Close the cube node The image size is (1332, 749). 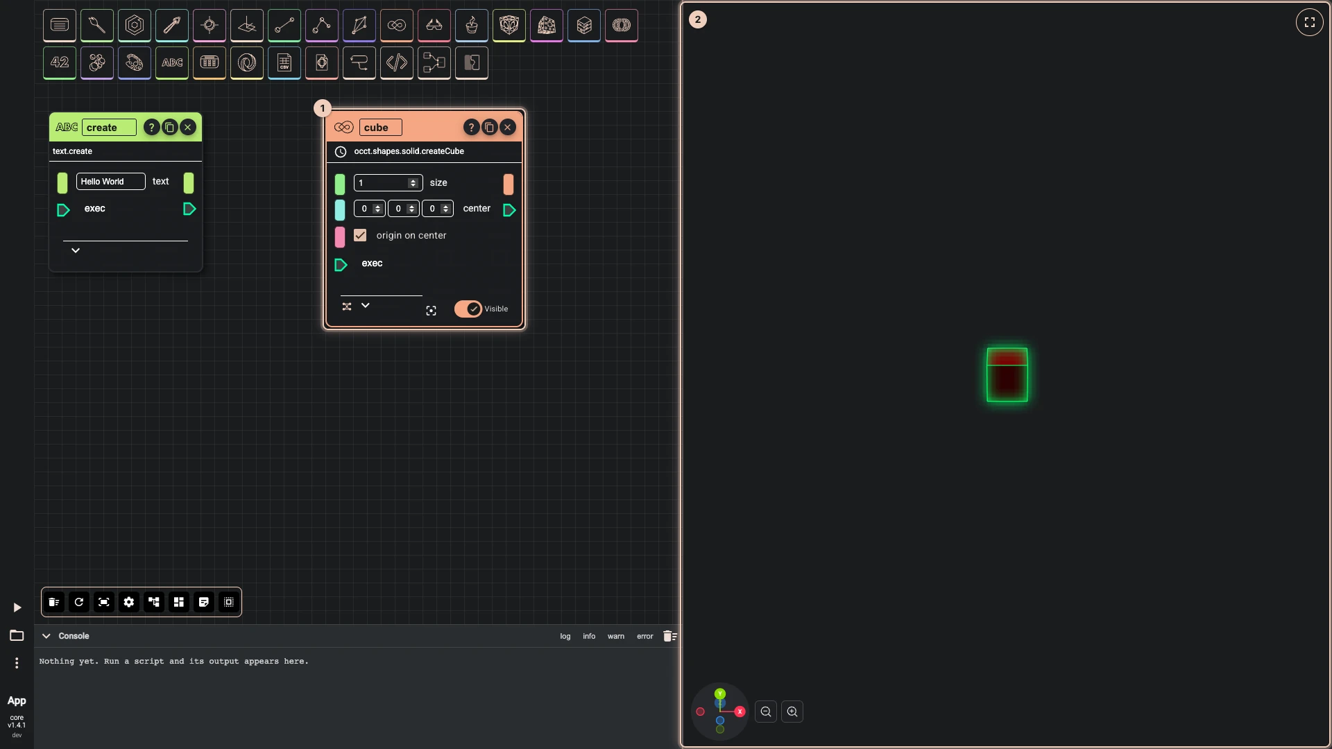(x=508, y=127)
